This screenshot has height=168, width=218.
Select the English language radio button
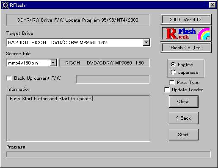click(173, 64)
